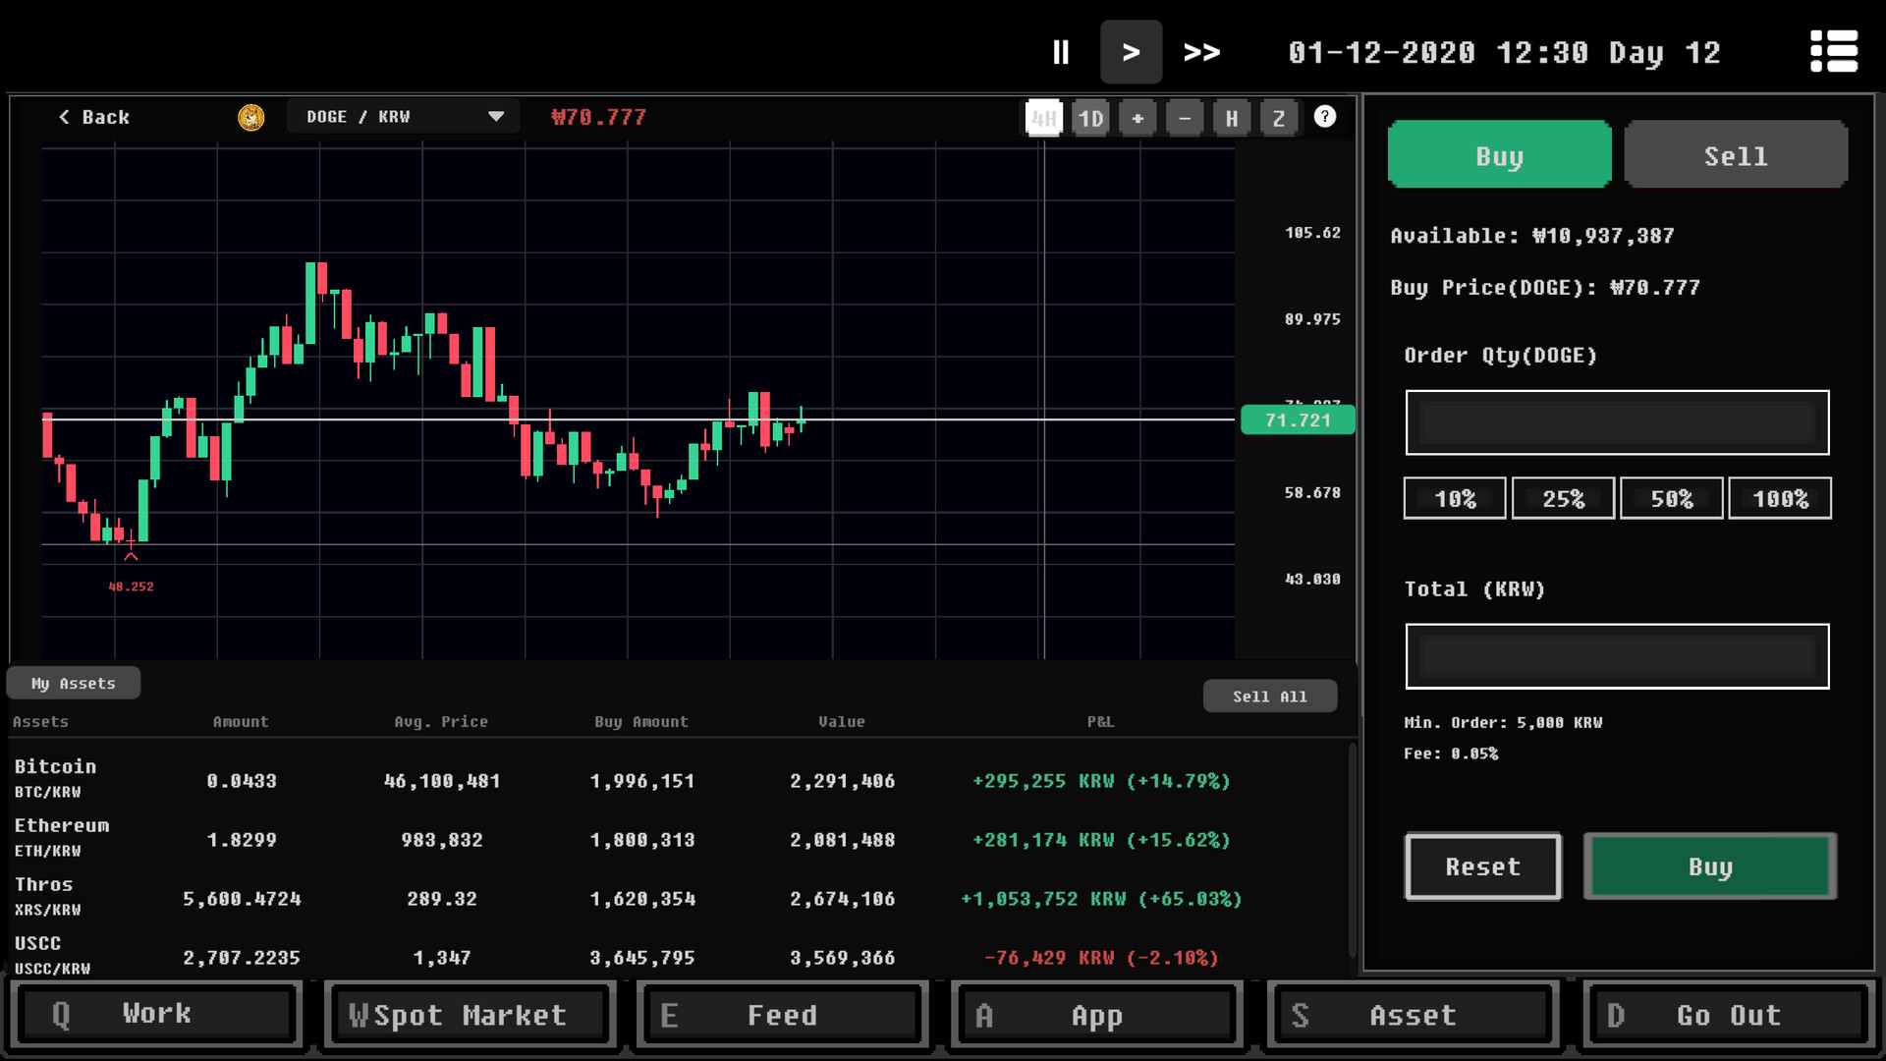Click the Dogecoin coin icon
Viewport: 1886px width, 1061px height.
(251, 118)
